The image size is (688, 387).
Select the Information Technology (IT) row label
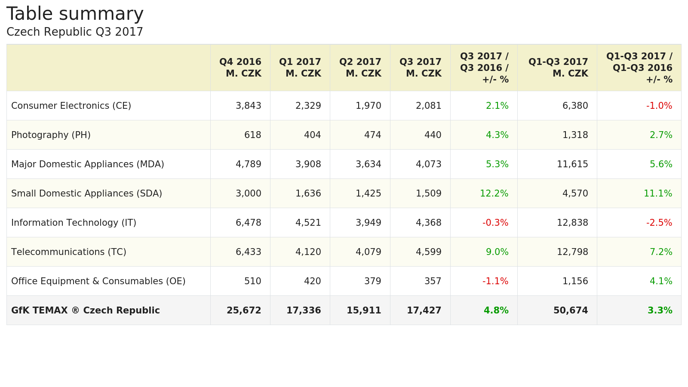[74, 223]
